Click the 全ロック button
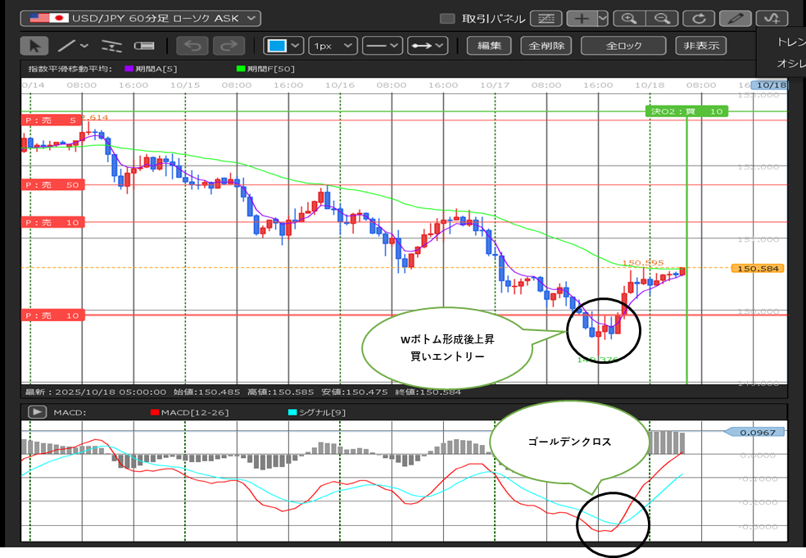This screenshot has height=558, width=806. (623, 46)
